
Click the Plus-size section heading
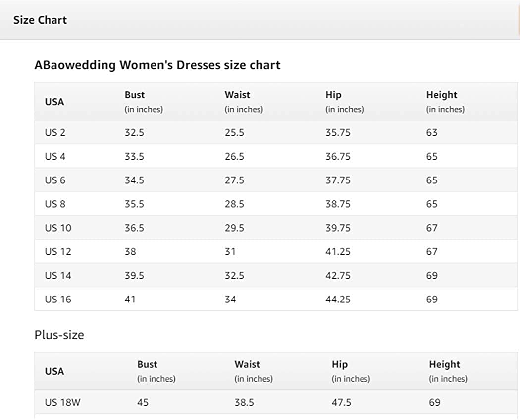[59, 335]
